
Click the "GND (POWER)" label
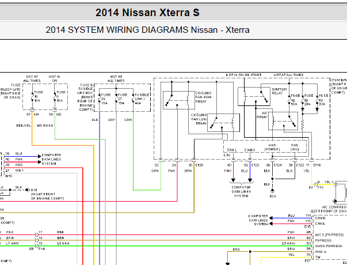tap(272, 147)
